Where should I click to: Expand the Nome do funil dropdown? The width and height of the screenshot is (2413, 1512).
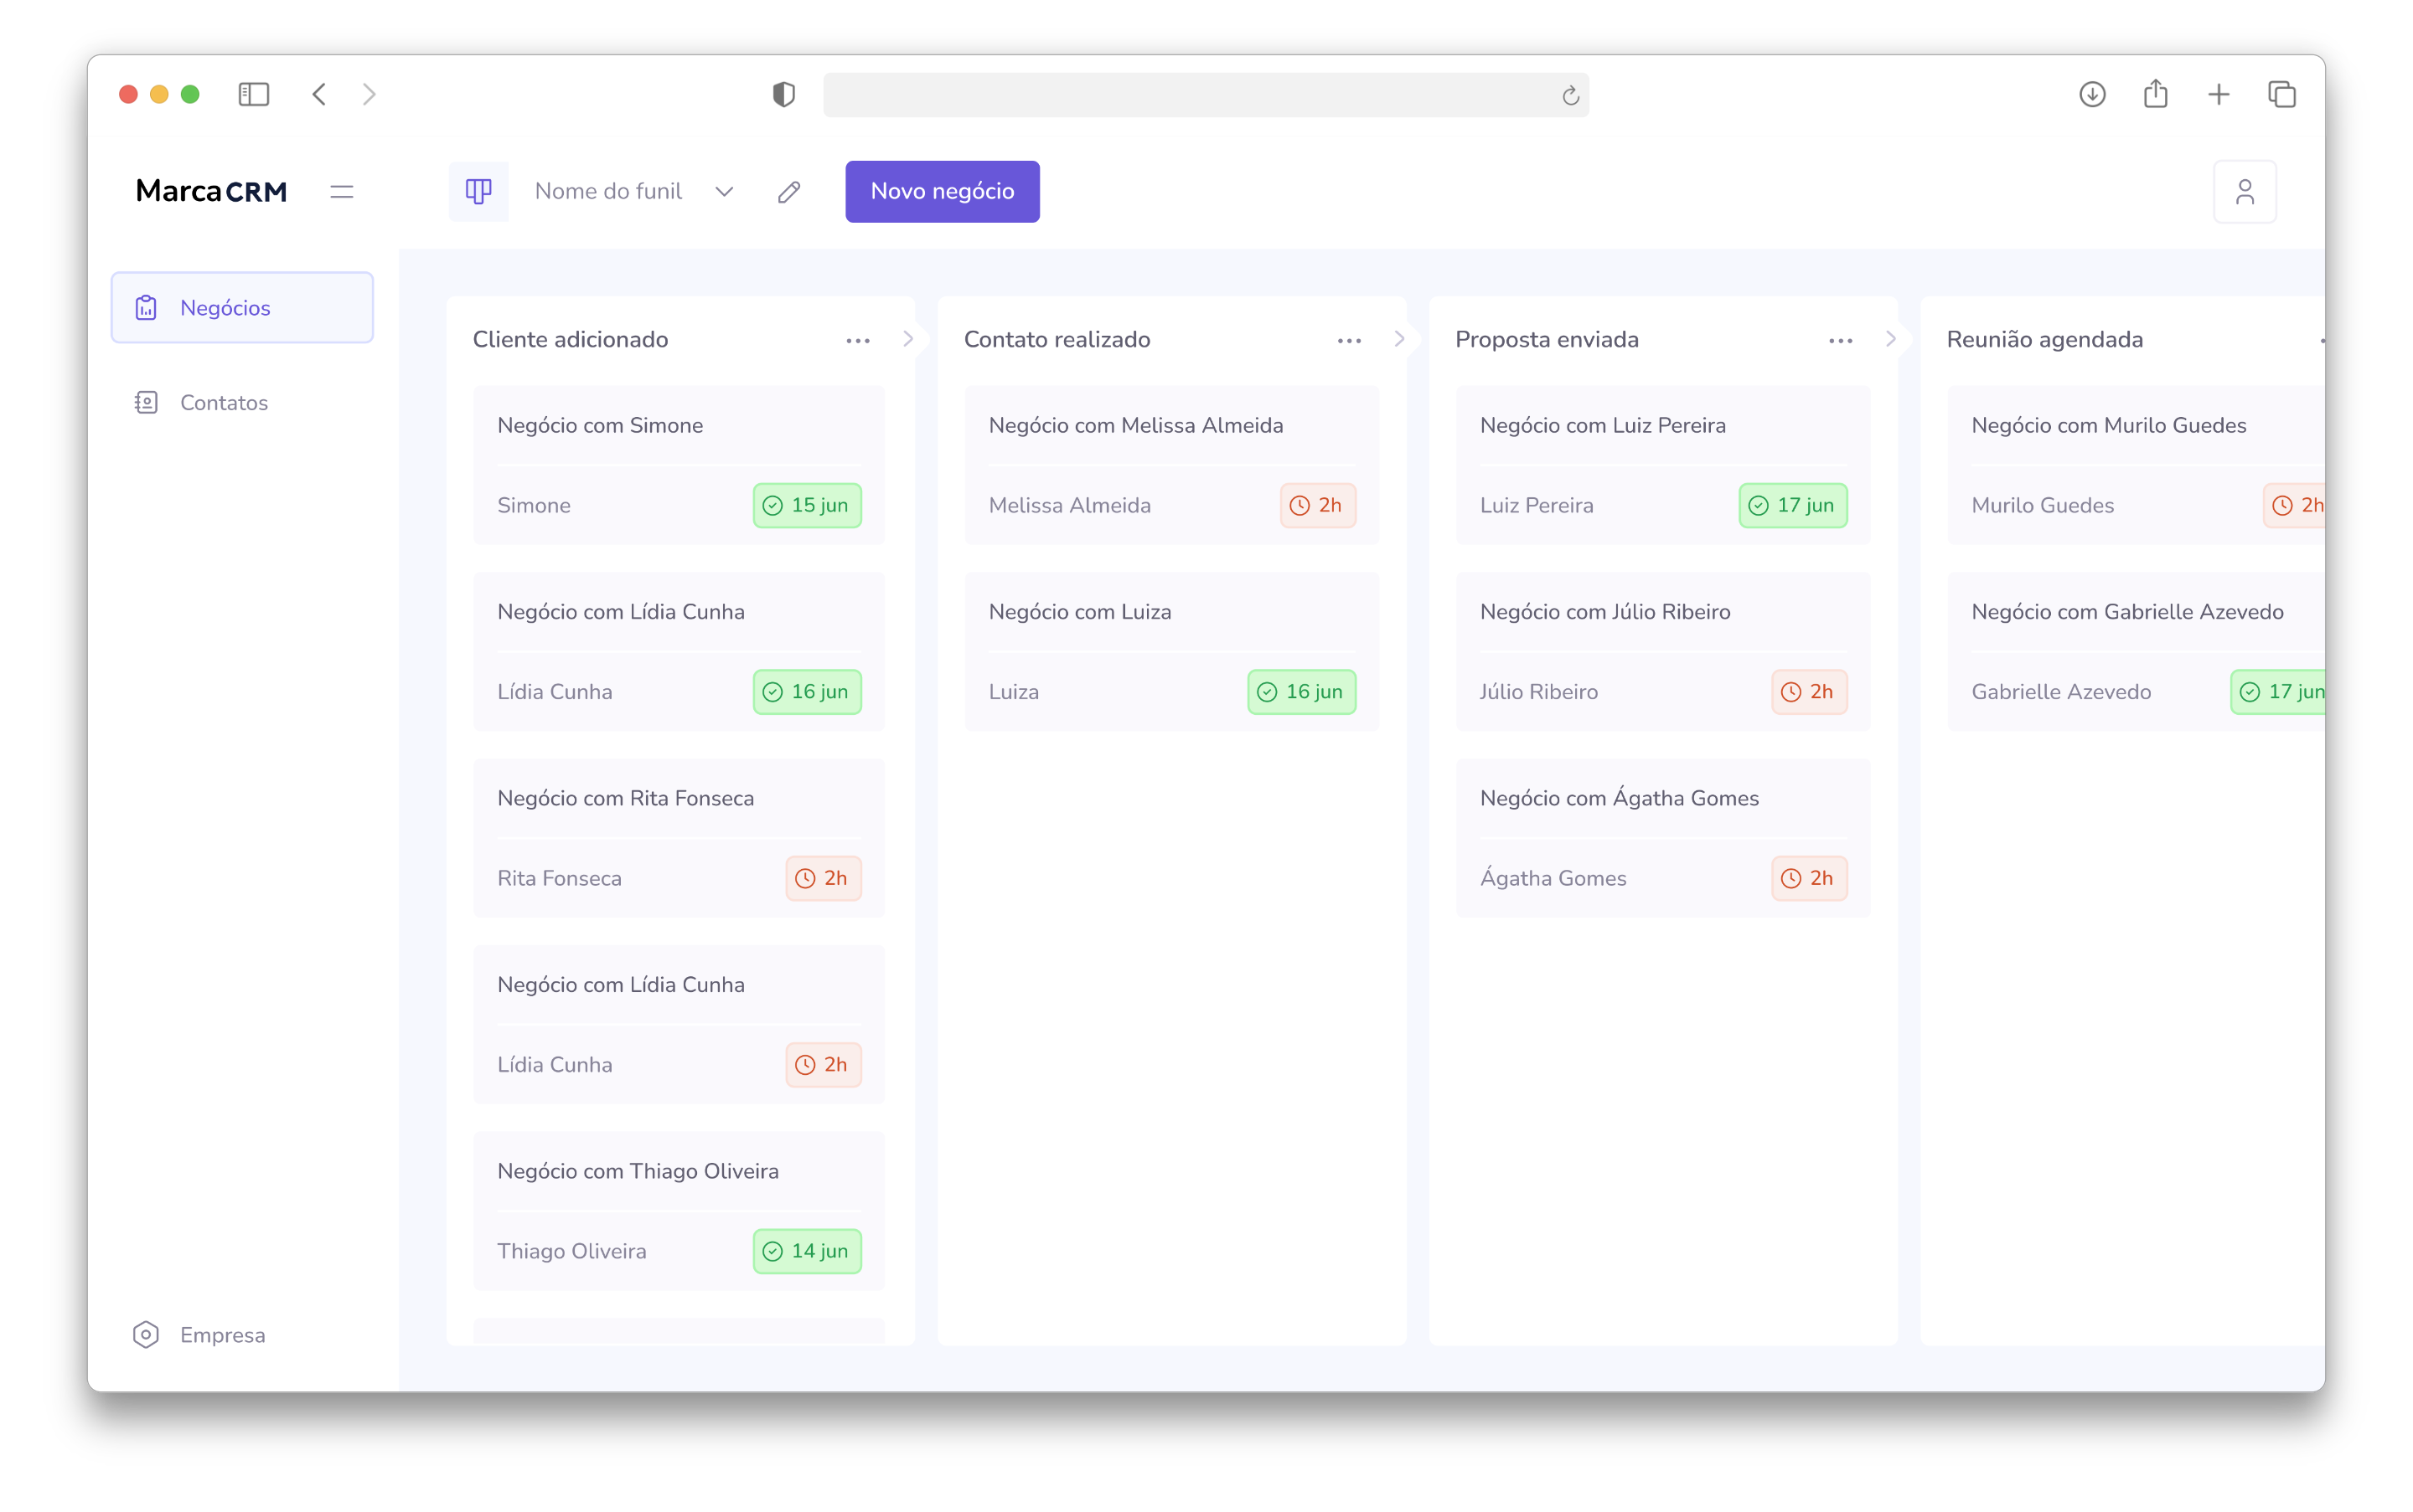724,191
